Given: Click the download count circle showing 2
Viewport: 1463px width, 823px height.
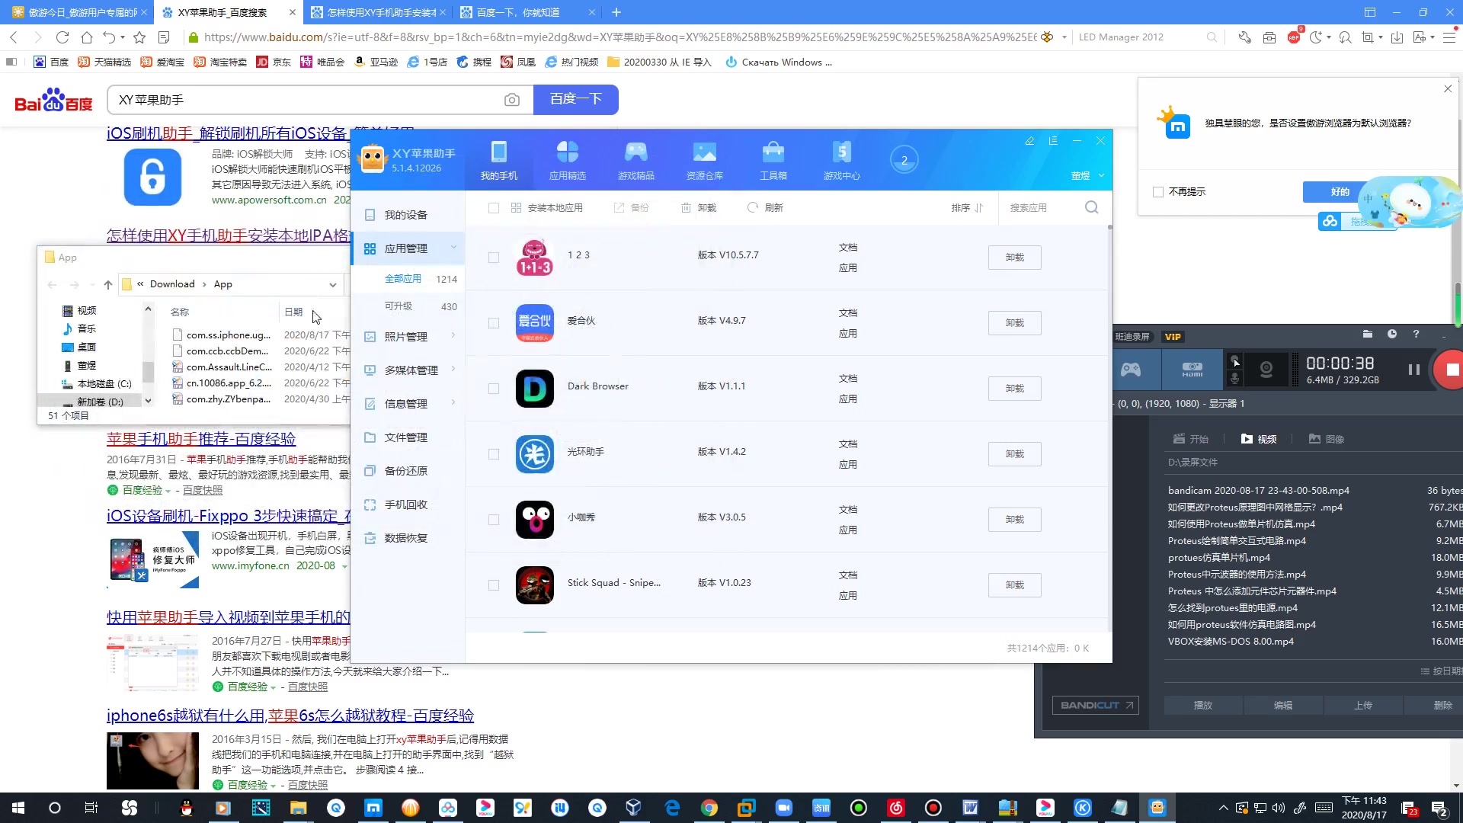Looking at the screenshot, I should click(904, 160).
